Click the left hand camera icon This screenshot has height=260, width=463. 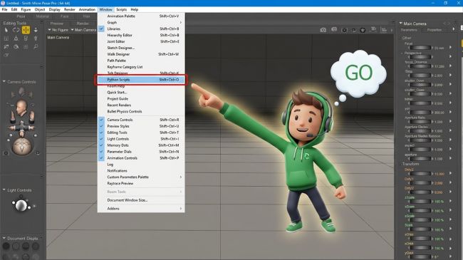(13, 118)
